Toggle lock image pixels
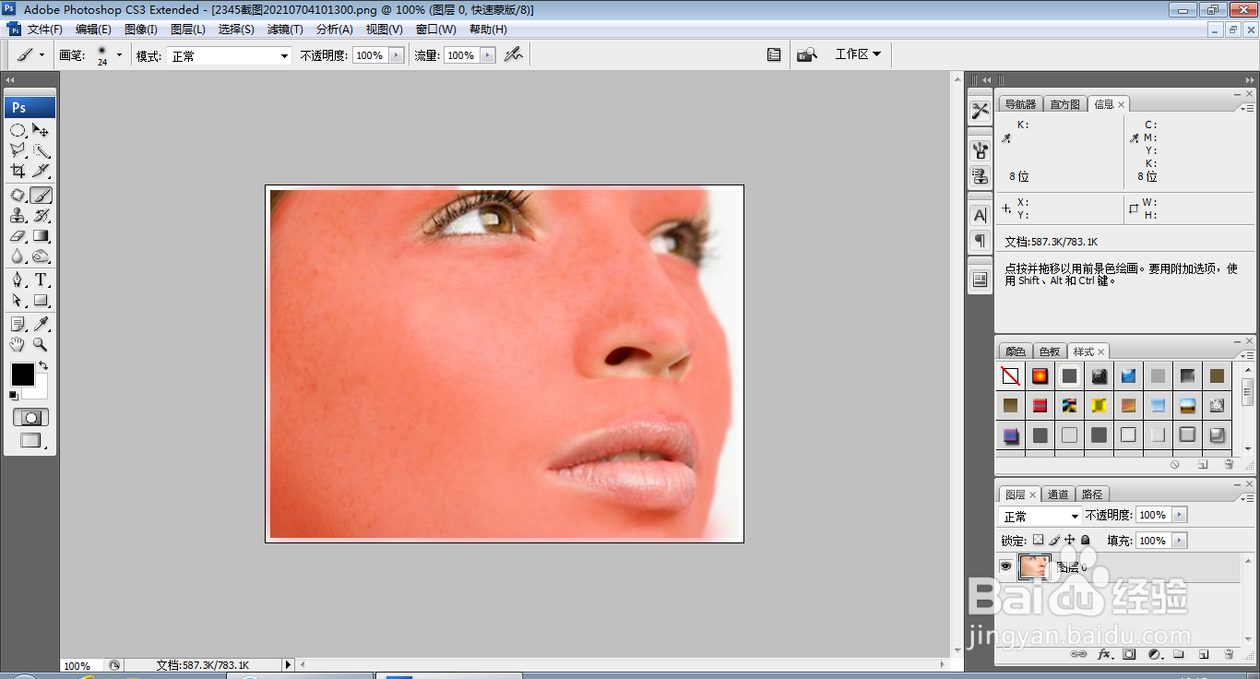Screen dimensions: 1260x679 1054,540
